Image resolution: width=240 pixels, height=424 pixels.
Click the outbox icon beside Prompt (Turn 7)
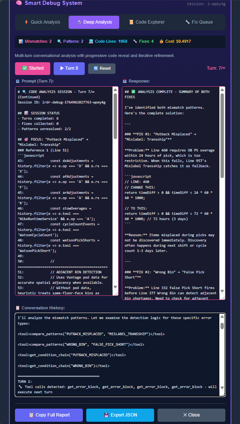pos(18,81)
